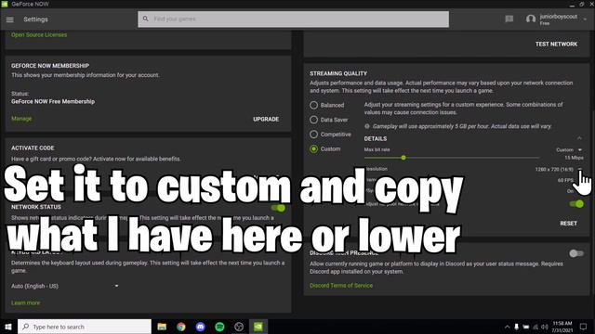
Task: Select the Data Saver streaming quality option
Action: pos(313,120)
